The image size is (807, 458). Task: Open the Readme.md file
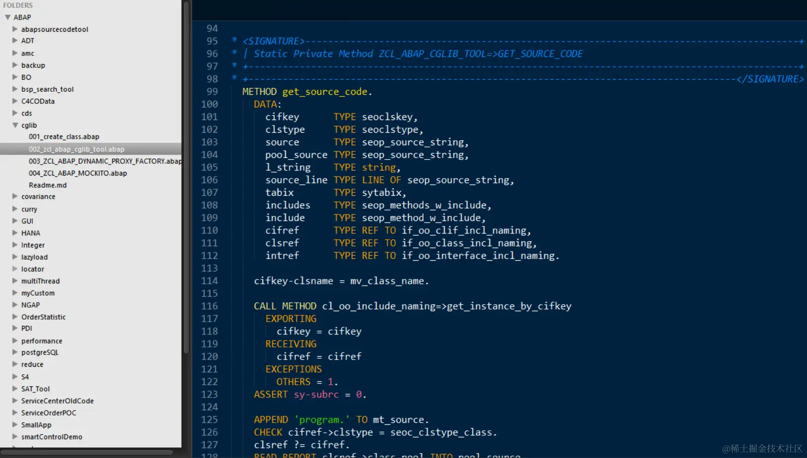point(48,185)
